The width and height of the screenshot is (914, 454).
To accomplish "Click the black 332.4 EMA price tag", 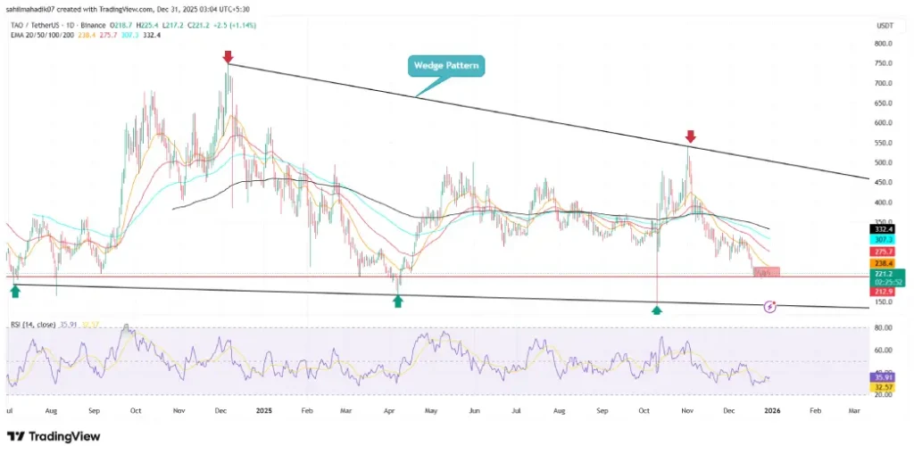I will [885, 229].
